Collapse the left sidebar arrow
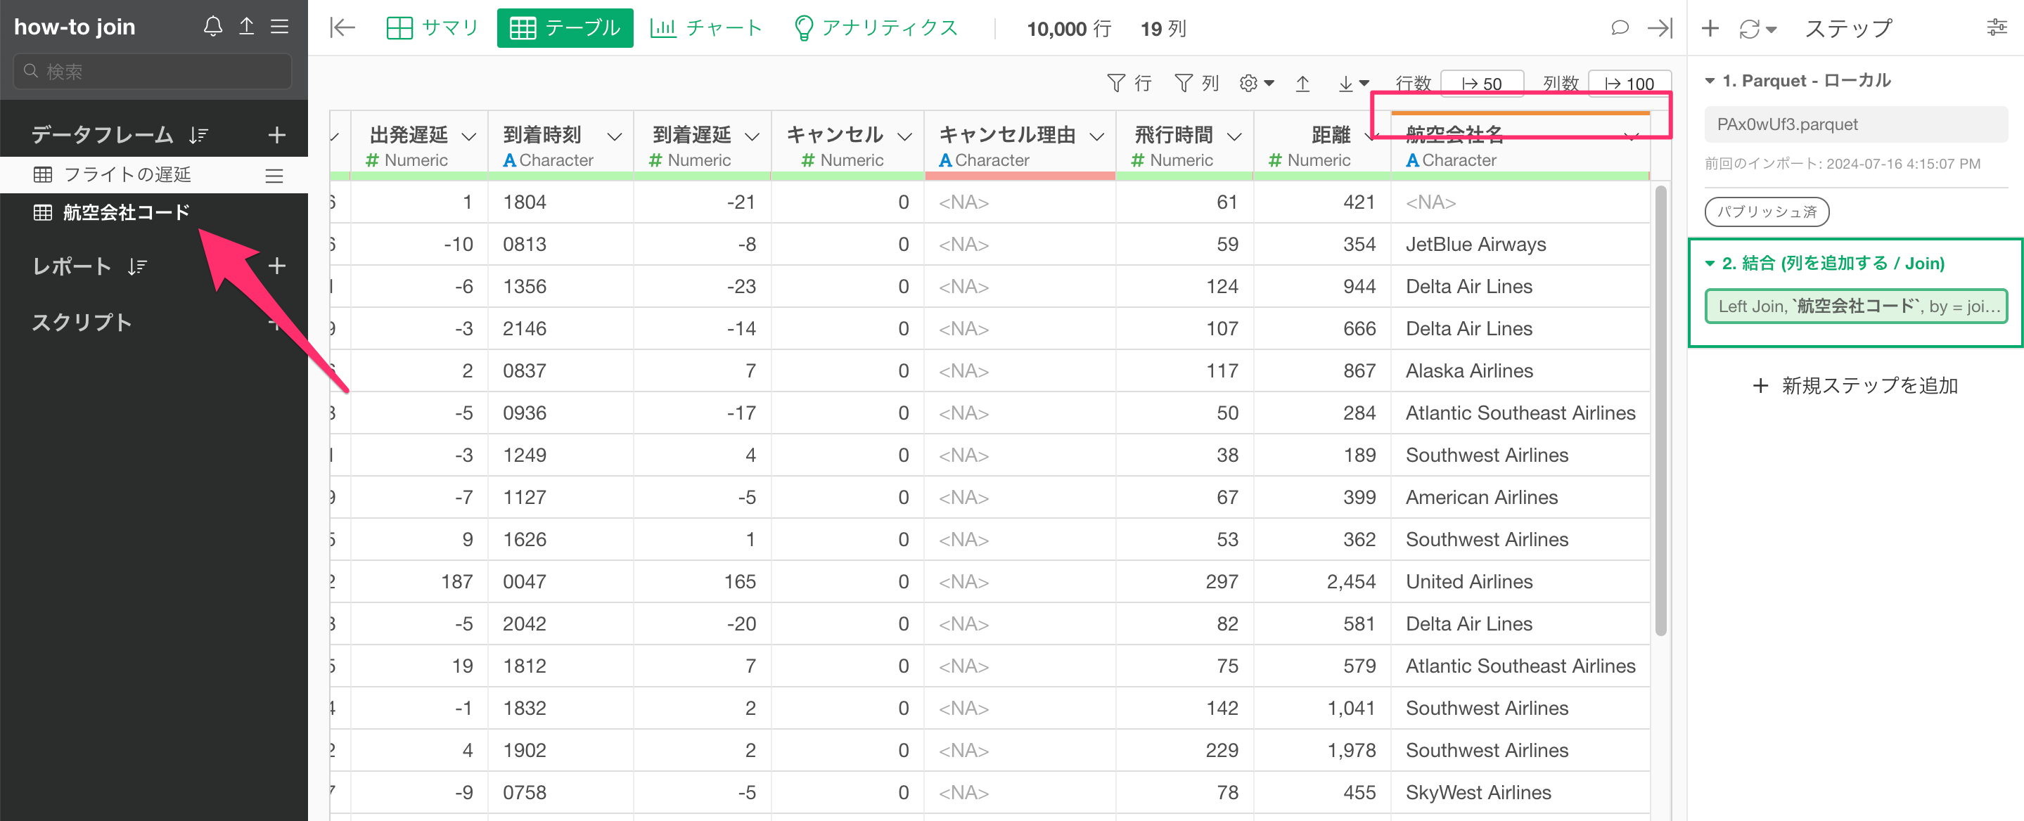 (x=342, y=28)
